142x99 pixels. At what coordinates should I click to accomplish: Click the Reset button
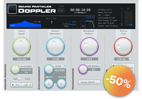130,68
